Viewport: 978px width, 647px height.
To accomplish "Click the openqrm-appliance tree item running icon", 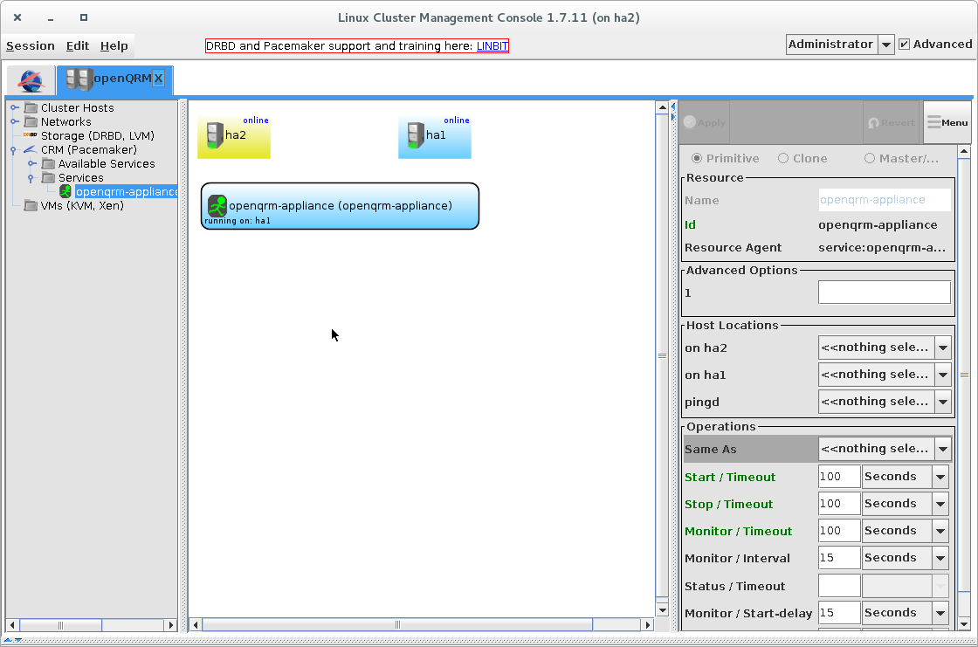I will click(x=65, y=191).
